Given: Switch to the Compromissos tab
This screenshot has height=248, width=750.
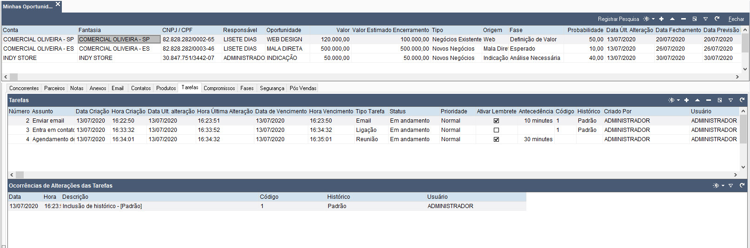Looking at the screenshot, I should (x=219, y=88).
